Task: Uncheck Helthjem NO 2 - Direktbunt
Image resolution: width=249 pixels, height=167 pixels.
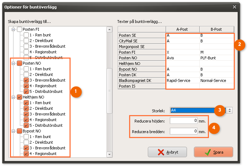Action: (26, 108)
